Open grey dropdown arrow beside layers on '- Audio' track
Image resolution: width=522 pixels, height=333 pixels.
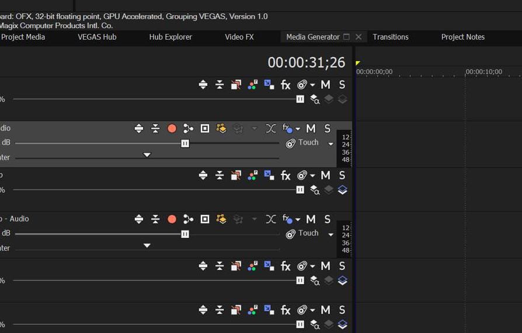tap(255, 219)
